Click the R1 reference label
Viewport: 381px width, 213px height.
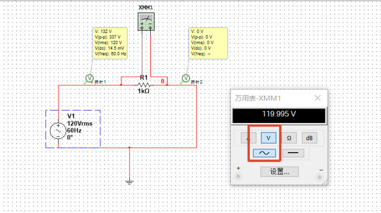143,78
